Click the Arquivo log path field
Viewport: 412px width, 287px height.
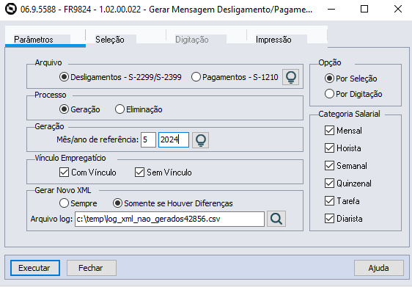tap(169, 219)
